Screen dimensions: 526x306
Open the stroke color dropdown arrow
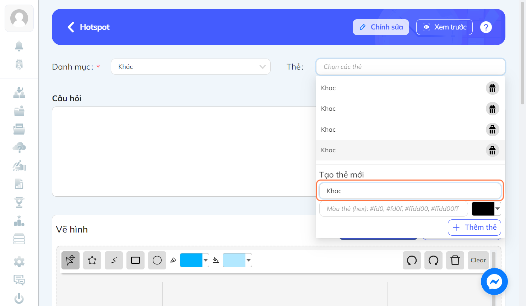(206, 260)
